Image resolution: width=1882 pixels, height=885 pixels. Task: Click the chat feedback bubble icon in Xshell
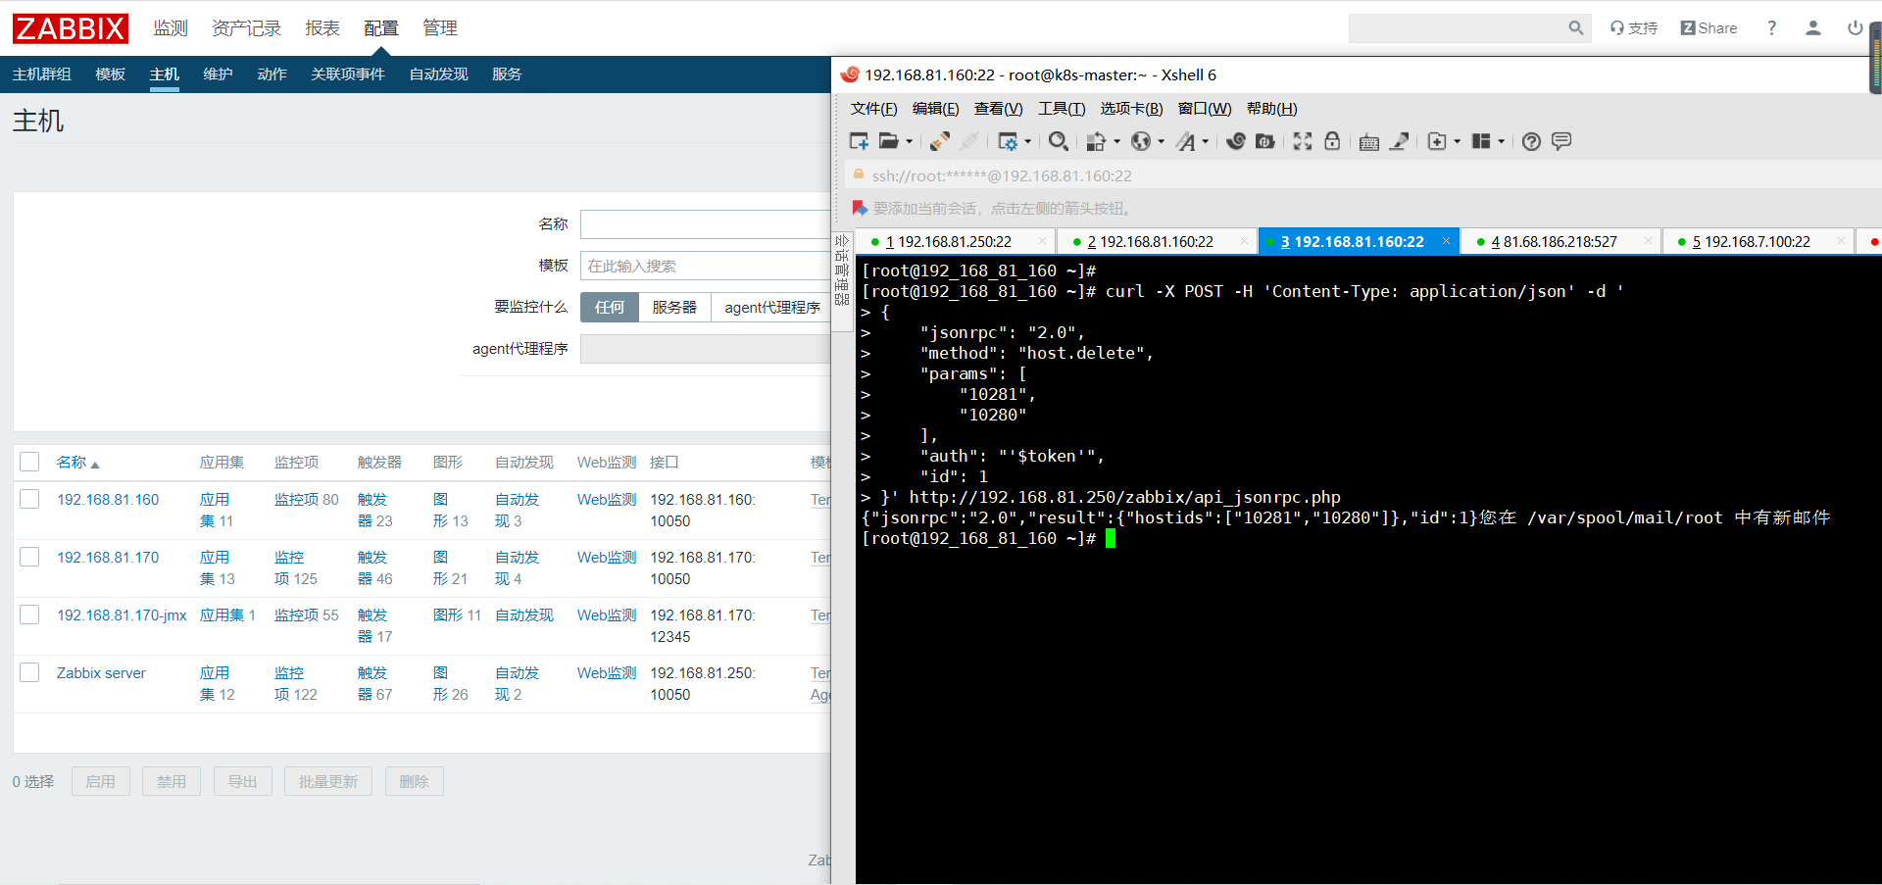(1561, 141)
